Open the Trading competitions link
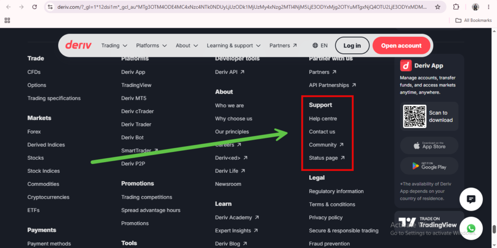The width and height of the screenshot is (497, 248). (x=147, y=197)
